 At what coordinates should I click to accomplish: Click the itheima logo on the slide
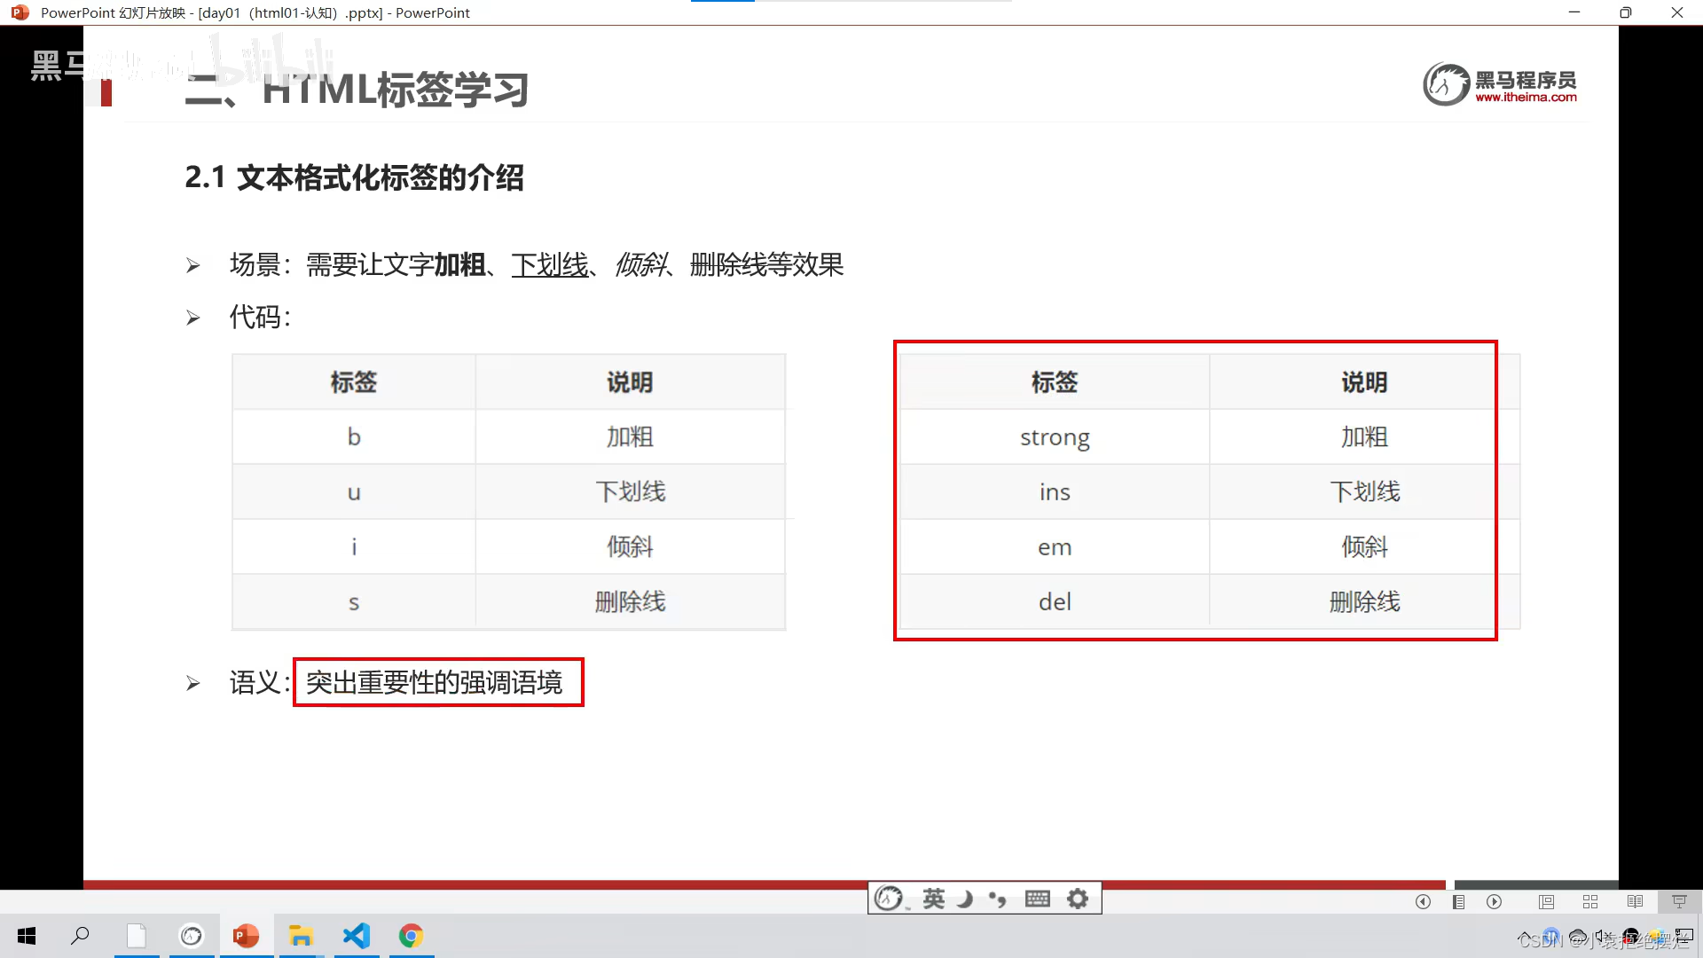(x=1500, y=84)
